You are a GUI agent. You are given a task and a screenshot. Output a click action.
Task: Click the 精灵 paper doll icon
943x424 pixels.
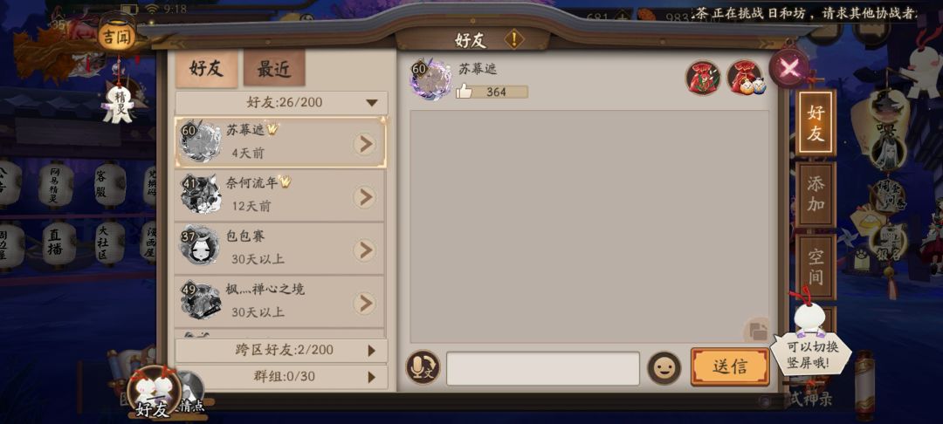point(118,104)
